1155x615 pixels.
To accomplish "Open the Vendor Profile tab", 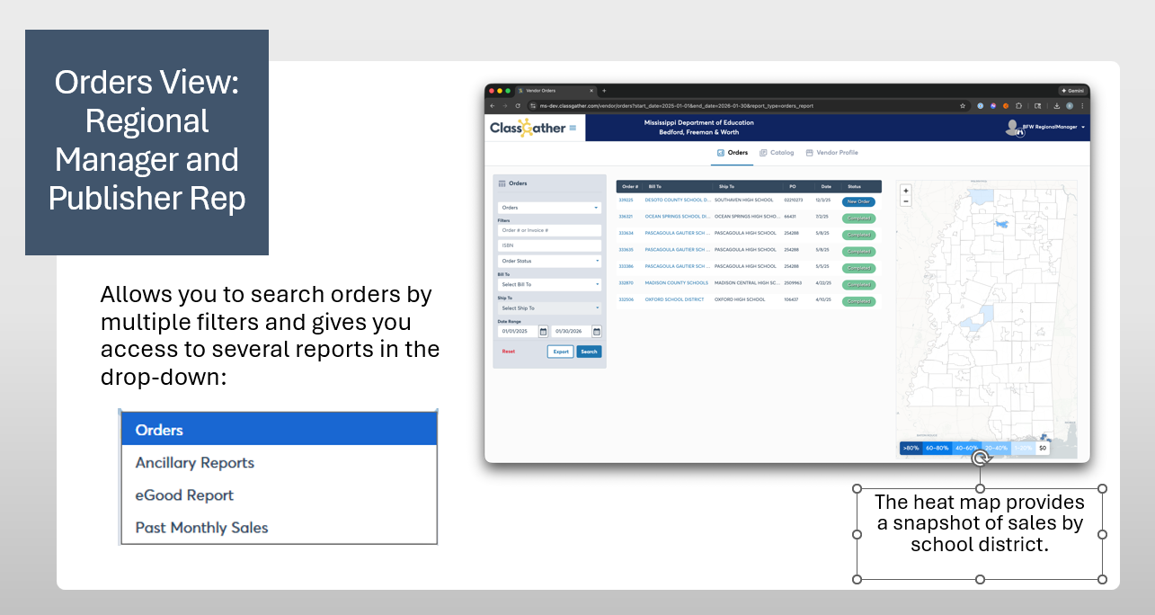I will [831, 153].
